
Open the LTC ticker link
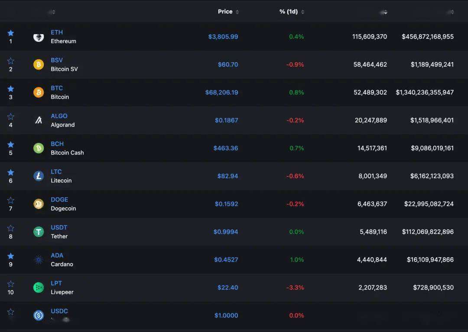[56, 172]
